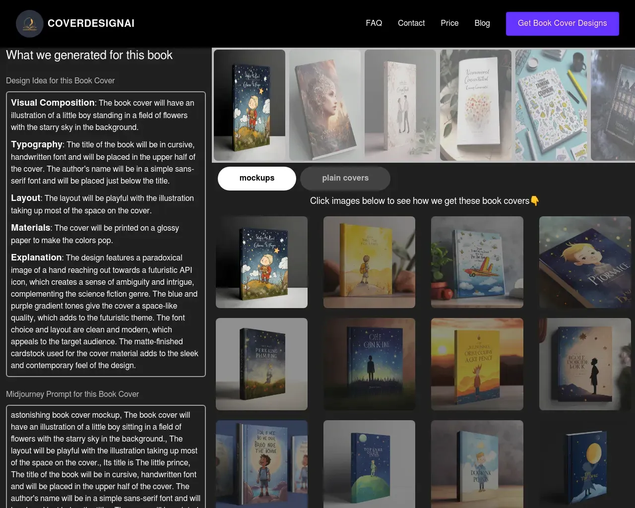The height and width of the screenshot is (508, 635).
Task: Click the Midjourney Prompt for this Book Cover label
Action: pyautogui.click(x=72, y=394)
